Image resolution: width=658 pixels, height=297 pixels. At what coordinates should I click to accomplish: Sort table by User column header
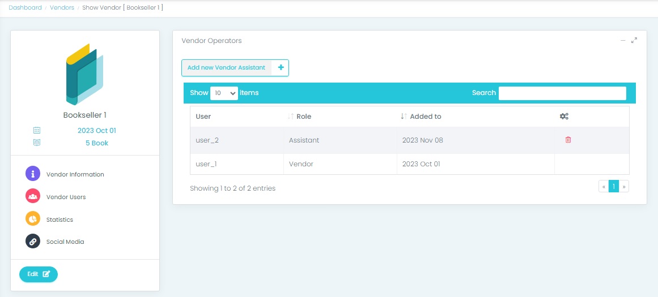pos(203,117)
